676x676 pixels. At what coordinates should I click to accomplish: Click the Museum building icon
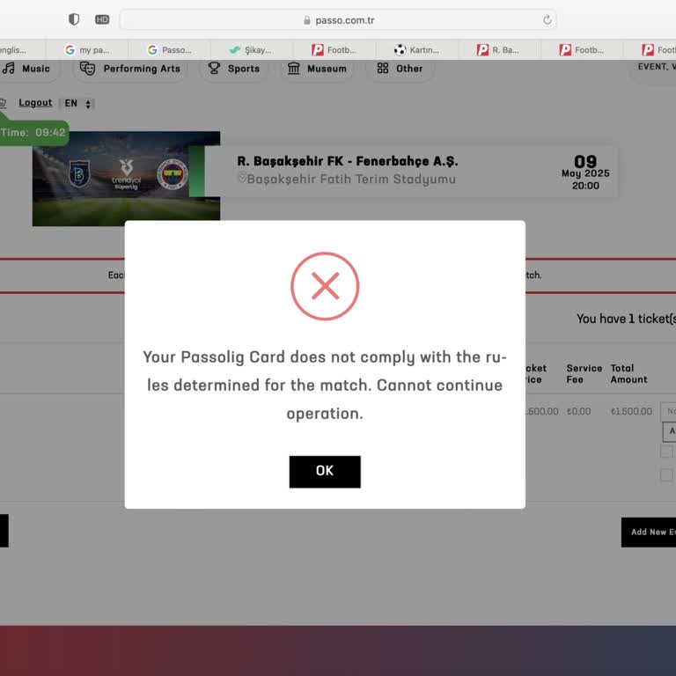294,68
